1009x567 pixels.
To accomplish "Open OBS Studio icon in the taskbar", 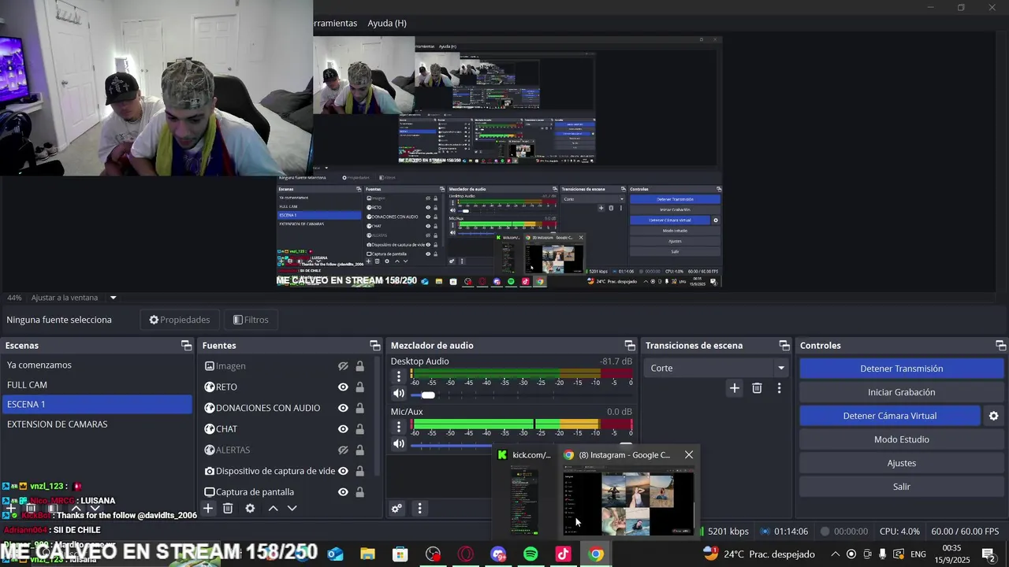I will (x=433, y=554).
